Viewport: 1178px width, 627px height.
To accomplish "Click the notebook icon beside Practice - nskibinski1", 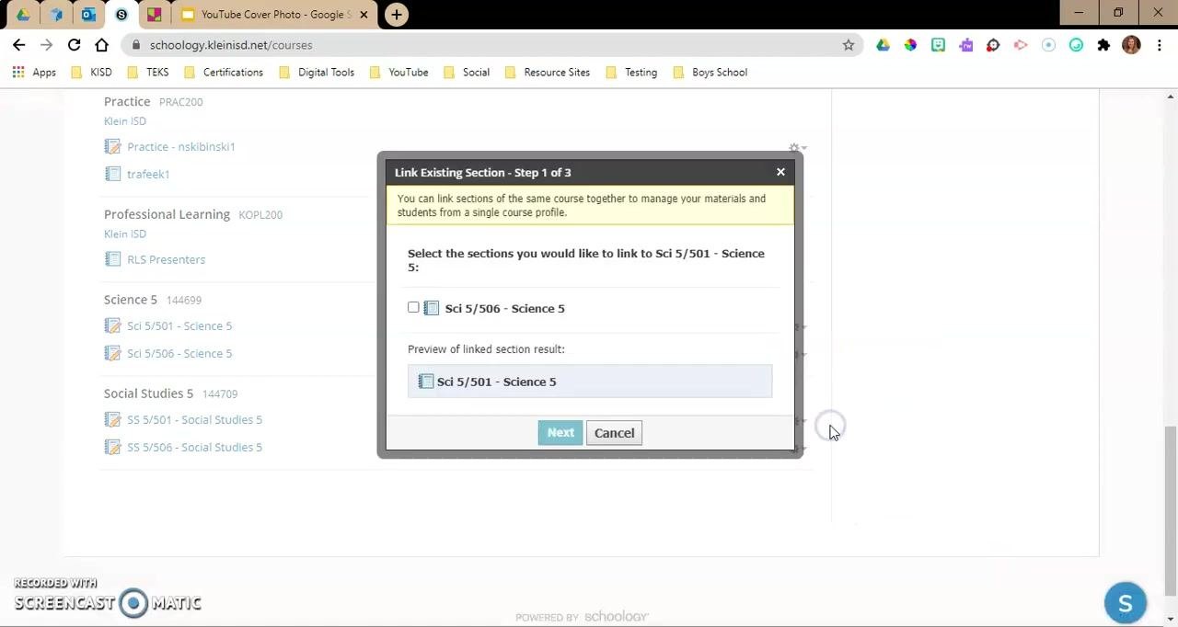I will [112, 146].
